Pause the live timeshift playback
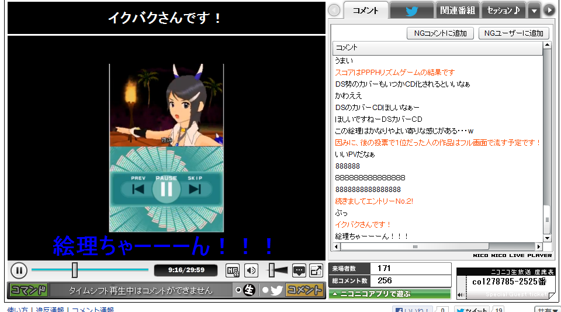The height and width of the screenshot is (312, 561). coord(19,270)
